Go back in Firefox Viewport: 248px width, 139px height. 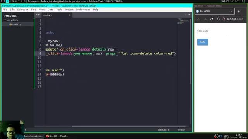coord(198,19)
